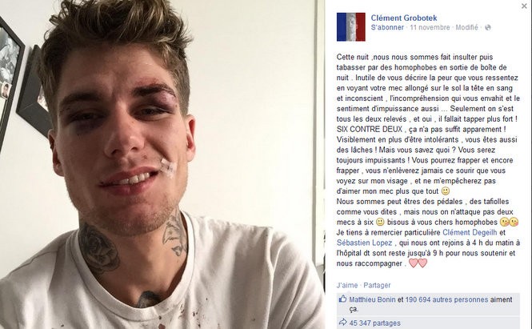Click the thumbs-up likes icon
The height and width of the screenshot is (329, 532).
342,299
